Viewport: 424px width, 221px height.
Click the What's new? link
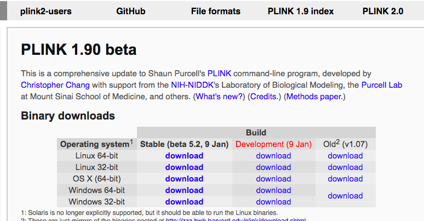[219, 97]
